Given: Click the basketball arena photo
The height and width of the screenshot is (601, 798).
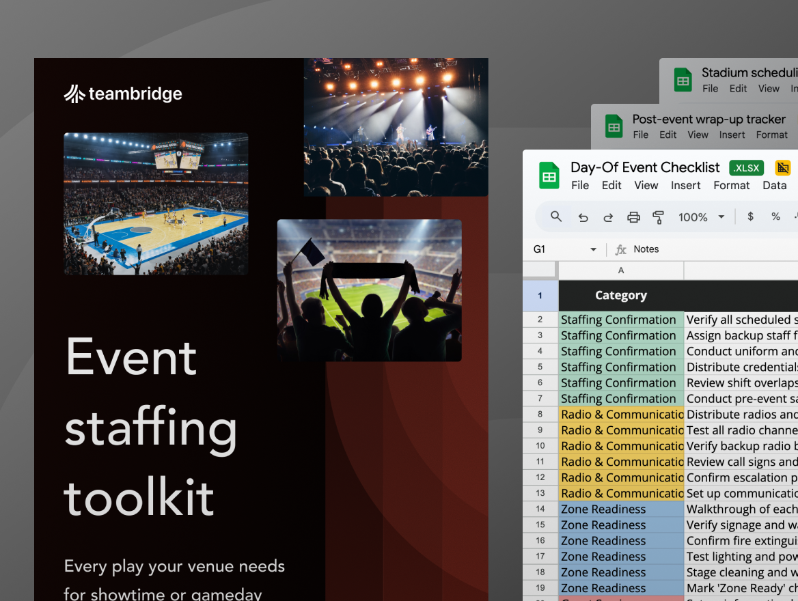Looking at the screenshot, I should coord(156,204).
